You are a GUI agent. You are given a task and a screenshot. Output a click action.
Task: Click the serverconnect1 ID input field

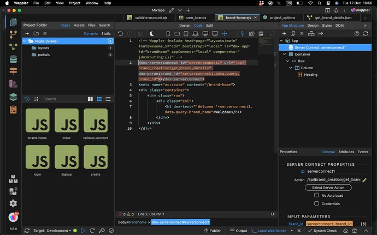click(x=337, y=171)
